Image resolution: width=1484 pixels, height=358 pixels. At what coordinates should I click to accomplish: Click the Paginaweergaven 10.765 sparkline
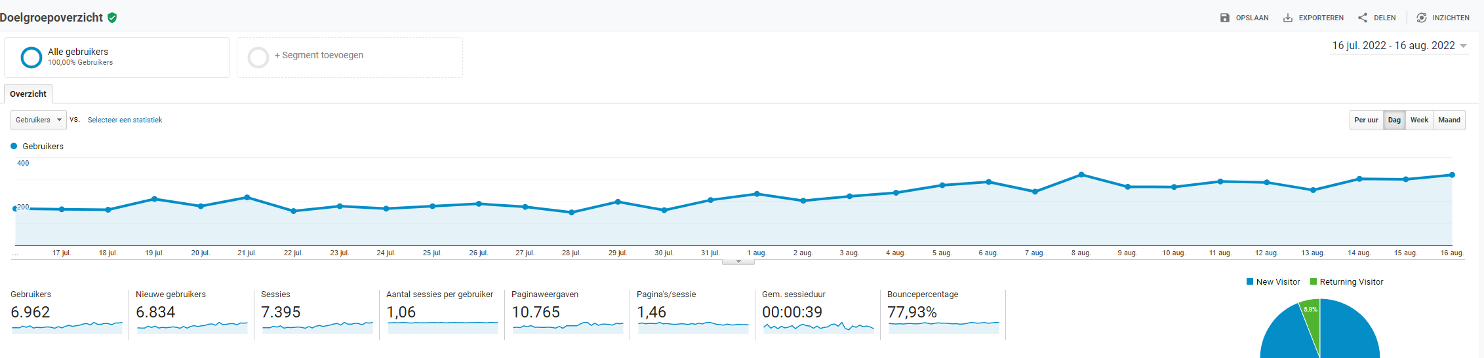click(568, 327)
